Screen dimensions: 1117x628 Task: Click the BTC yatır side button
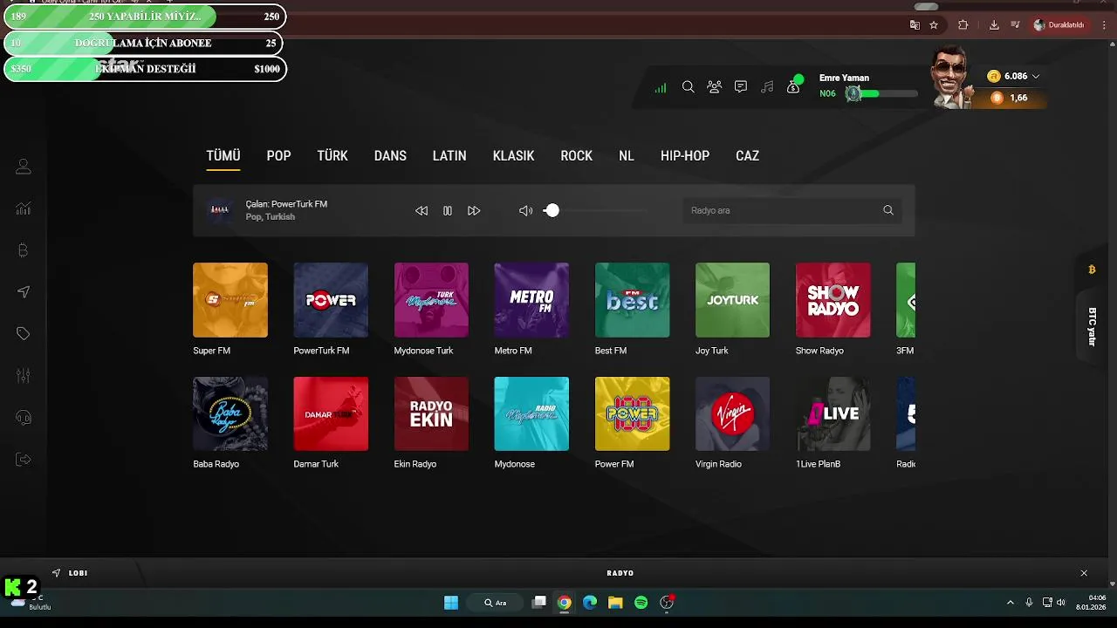click(x=1092, y=326)
